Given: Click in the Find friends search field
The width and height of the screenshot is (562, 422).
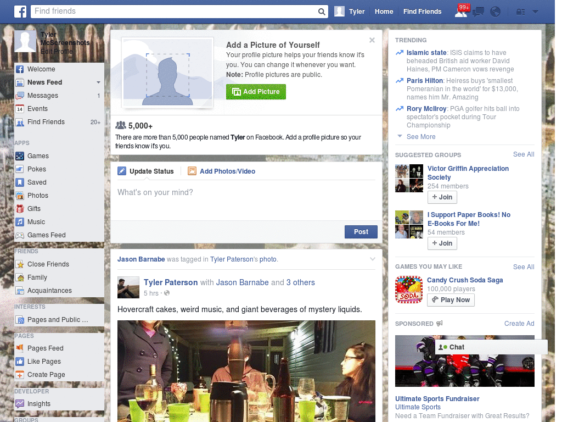Looking at the screenshot, I should (x=174, y=12).
